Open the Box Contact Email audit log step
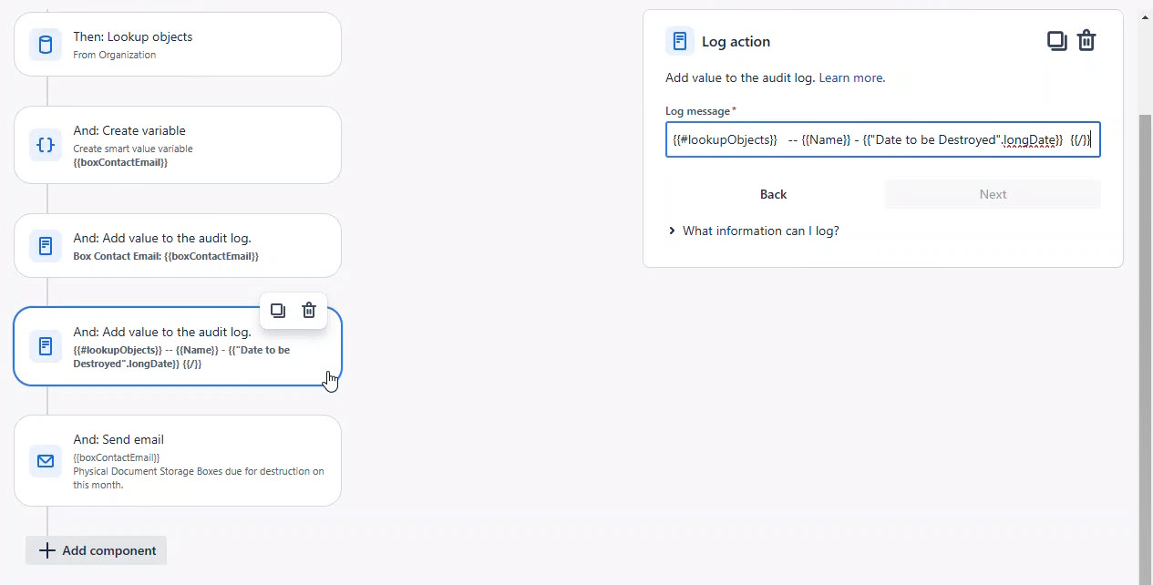 (x=178, y=246)
